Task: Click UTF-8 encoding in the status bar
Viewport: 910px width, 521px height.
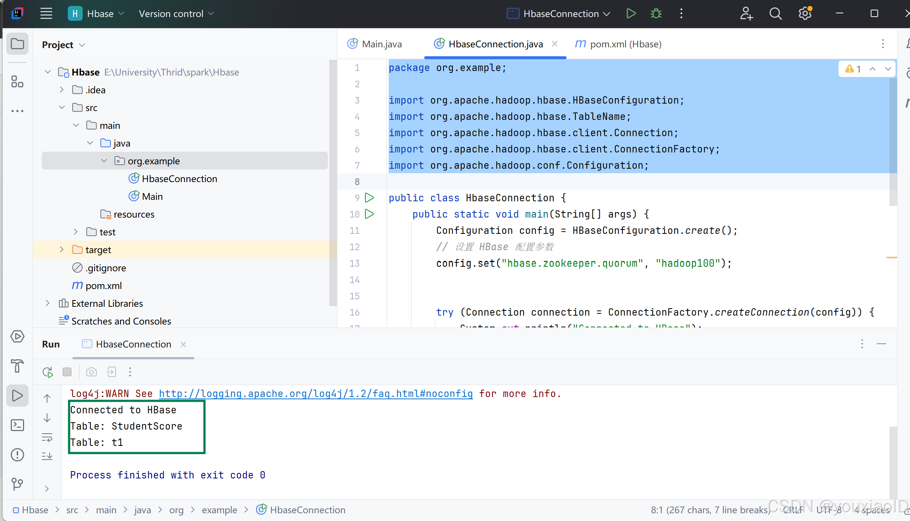Action: click(x=828, y=510)
